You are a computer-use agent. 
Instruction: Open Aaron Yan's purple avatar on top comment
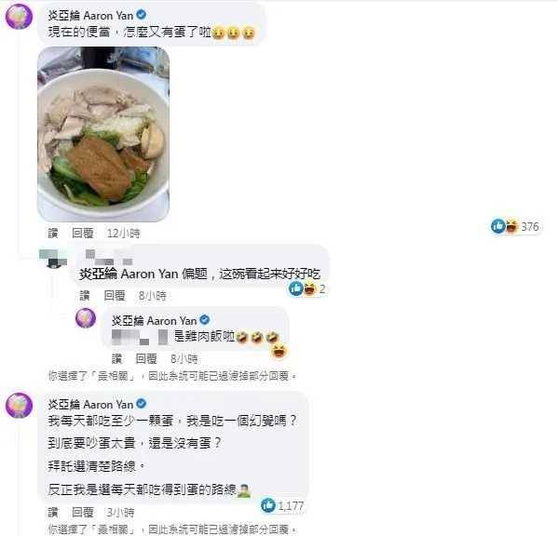(x=19, y=16)
